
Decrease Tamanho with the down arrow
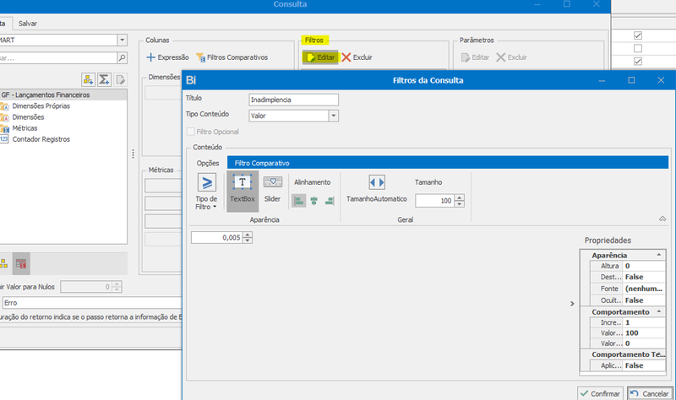(460, 204)
